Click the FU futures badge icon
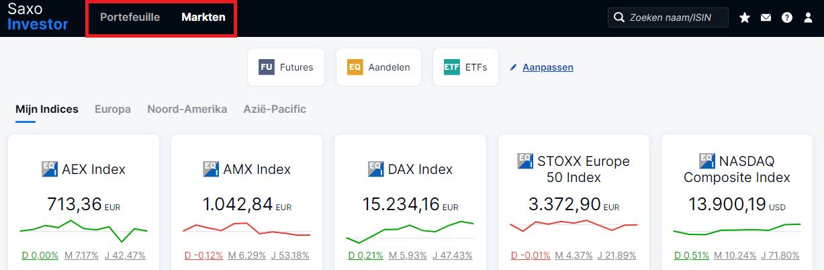The image size is (824, 270). coord(266,67)
